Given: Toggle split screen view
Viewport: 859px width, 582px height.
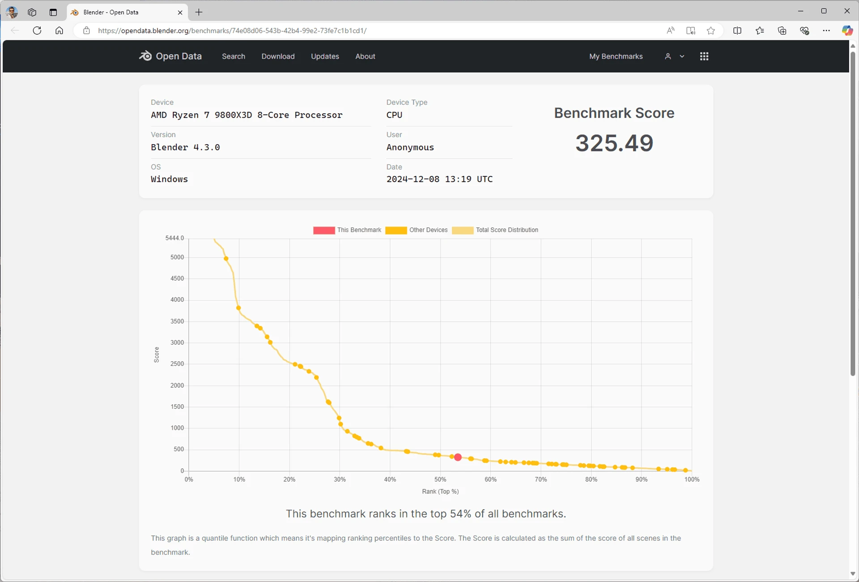Looking at the screenshot, I should (x=737, y=30).
